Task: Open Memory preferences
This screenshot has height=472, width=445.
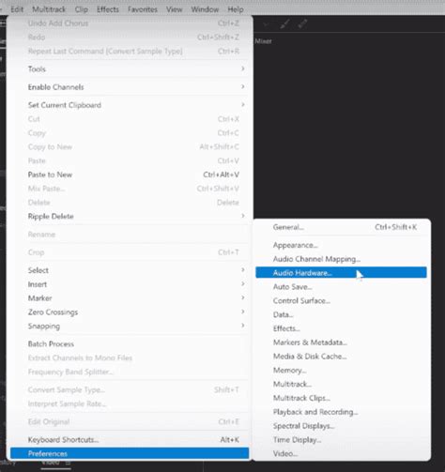Action: (341, 370)
